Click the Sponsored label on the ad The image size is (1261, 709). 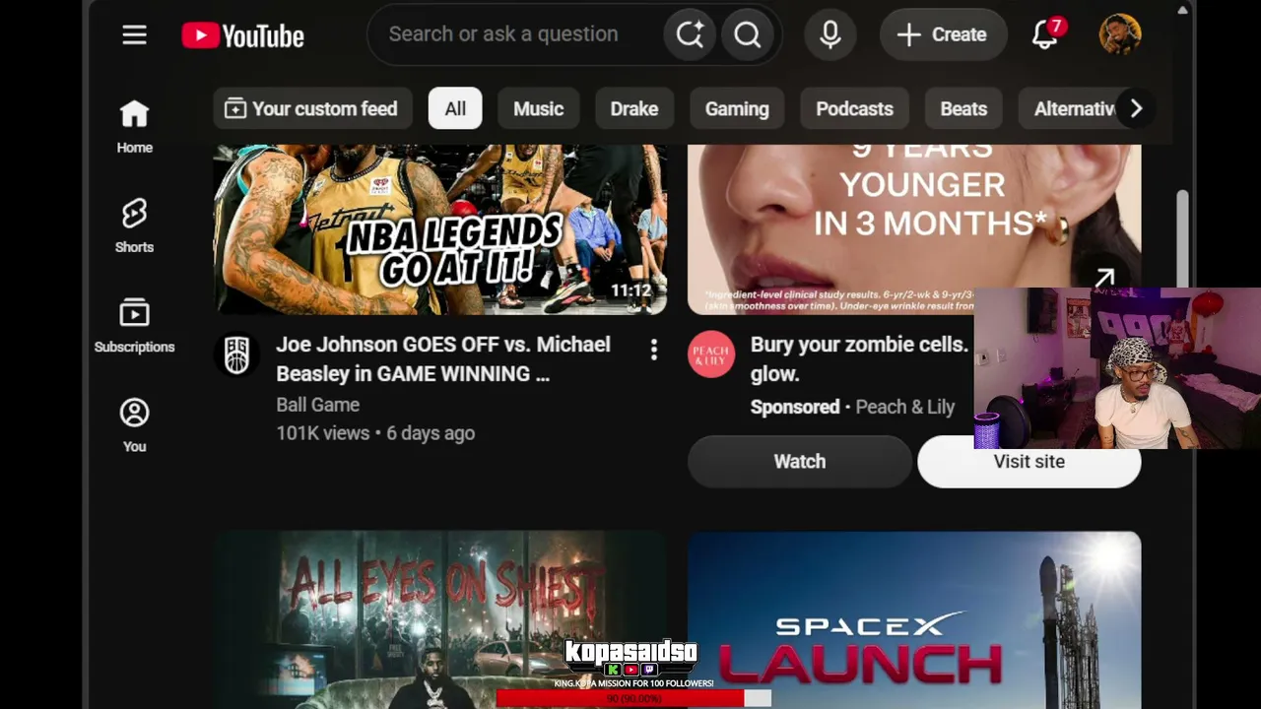pyautogui.click(x=795, y=407)
